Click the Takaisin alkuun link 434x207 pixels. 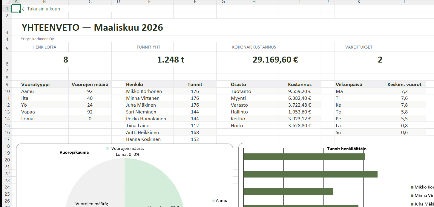(41, 9)
